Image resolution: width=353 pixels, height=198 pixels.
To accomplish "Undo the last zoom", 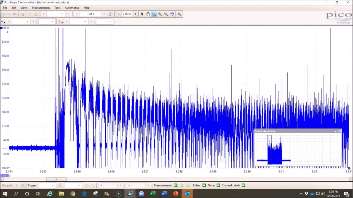I will point(172,14).
